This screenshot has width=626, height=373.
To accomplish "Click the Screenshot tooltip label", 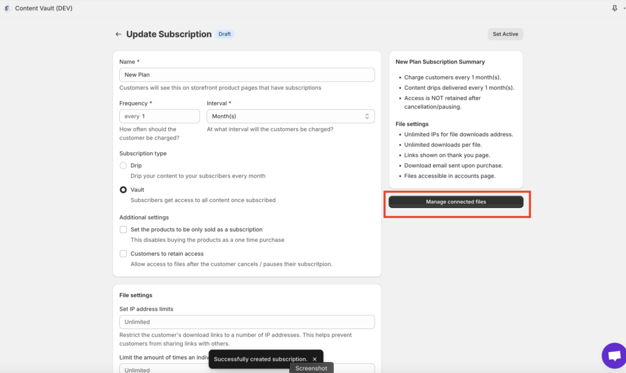I will (x=311, y=368).
